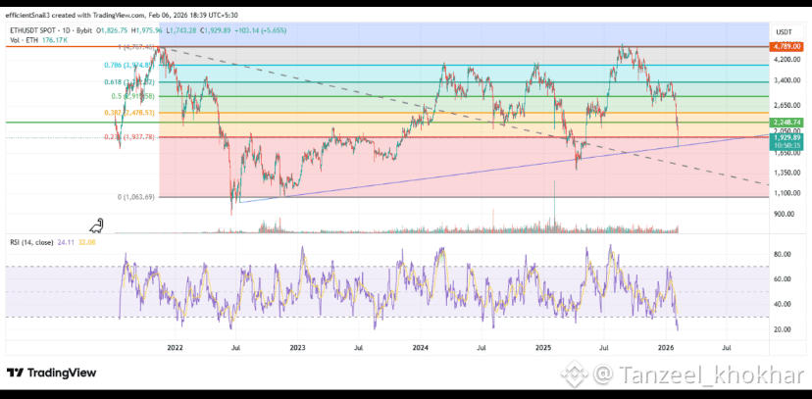Click the green 2,248.74 price tag

(787, 123)
